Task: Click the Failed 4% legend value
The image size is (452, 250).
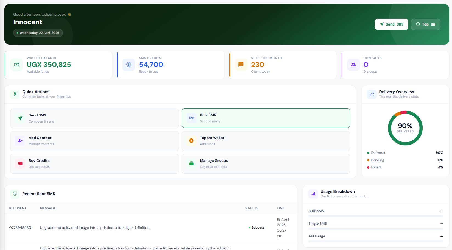Action: 441,167
